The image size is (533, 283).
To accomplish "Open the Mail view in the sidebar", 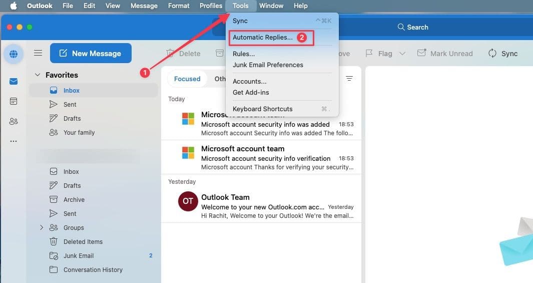I will pos(14,82).
